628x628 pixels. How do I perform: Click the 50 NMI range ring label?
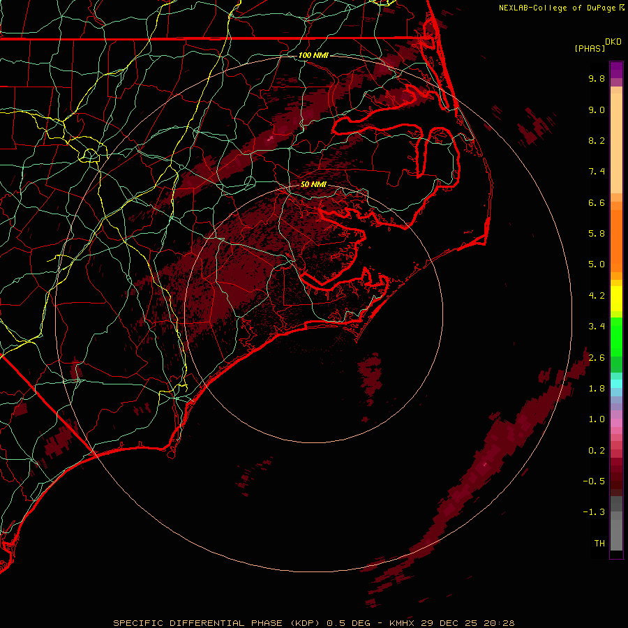[x=313, y=184]
